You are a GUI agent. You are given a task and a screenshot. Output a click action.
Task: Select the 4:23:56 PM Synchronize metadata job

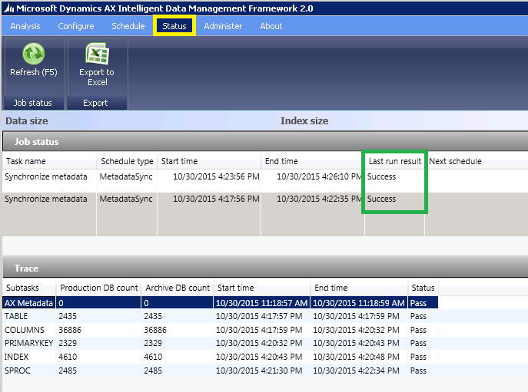46,176
